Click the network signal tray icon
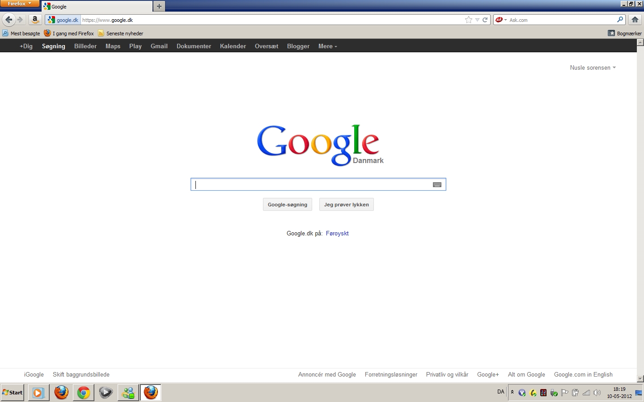644x402 pixels. point(586,393)
